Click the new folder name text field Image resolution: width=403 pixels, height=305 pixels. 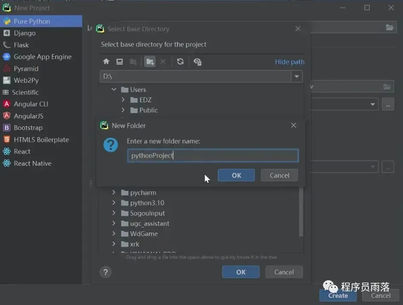tap(213, 155)
